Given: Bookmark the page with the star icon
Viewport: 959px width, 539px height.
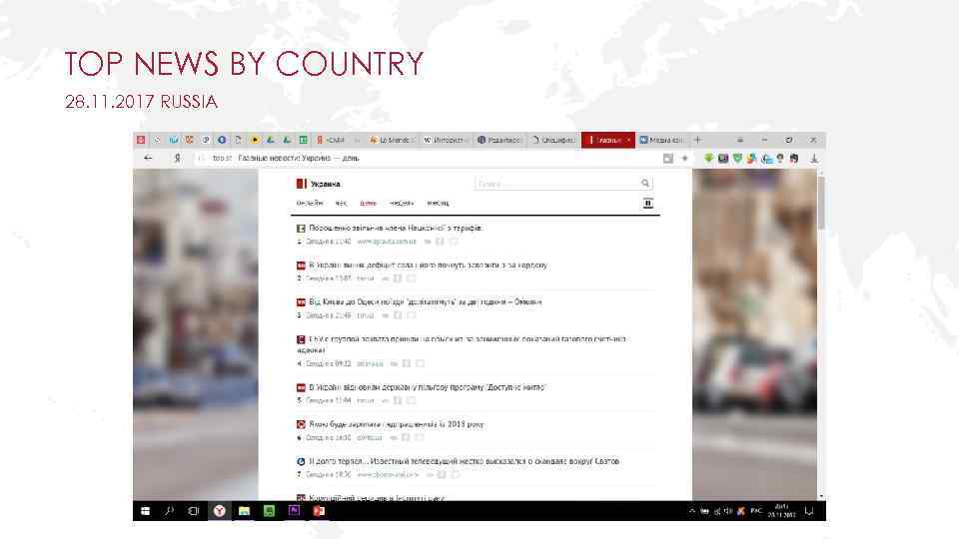Looking at the screenshot, I should 684,159.
